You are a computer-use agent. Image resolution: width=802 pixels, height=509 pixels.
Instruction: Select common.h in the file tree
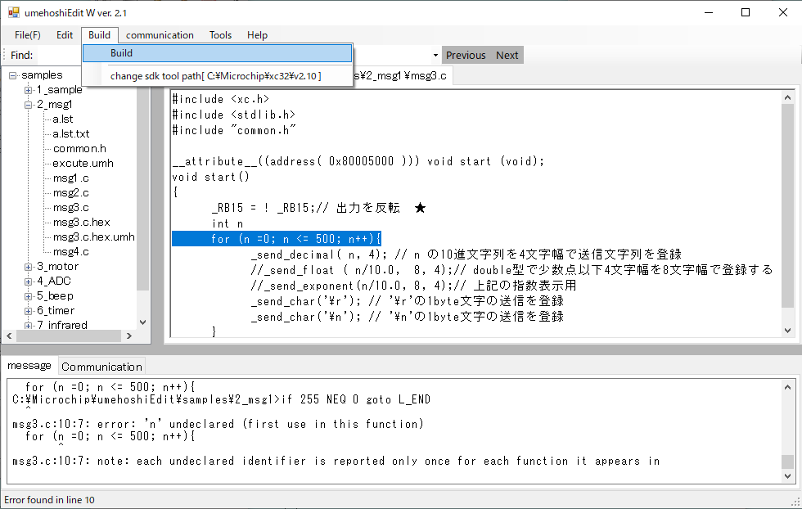(79, 149)
